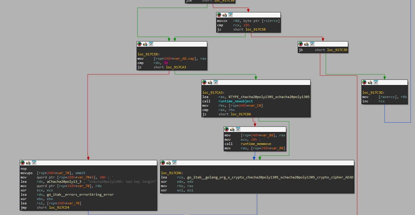Click pencil edit icon on nop/movups node
415x215 pixels.
(28, 163)
